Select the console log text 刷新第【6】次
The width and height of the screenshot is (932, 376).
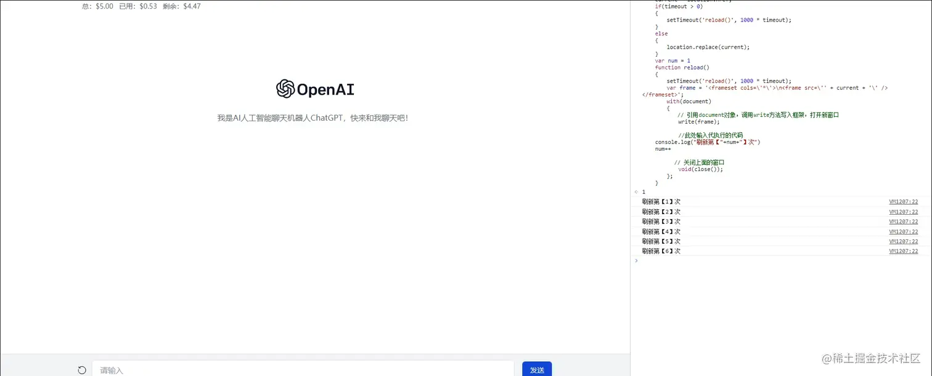pyautogui.click(x=661, y=252)
